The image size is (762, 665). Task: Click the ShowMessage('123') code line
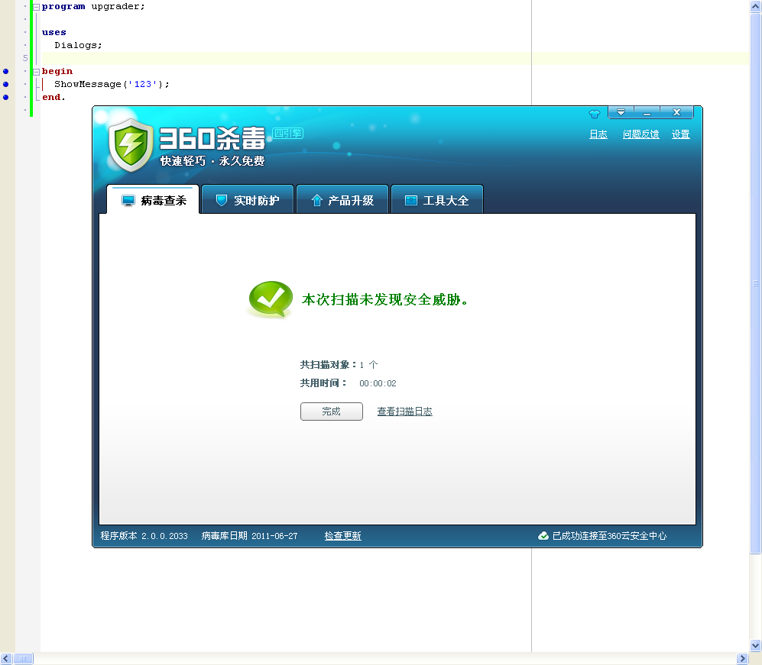112,85
